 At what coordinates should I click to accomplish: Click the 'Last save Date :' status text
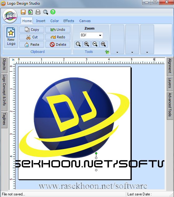pyautogui.click(x=140, y=194)
